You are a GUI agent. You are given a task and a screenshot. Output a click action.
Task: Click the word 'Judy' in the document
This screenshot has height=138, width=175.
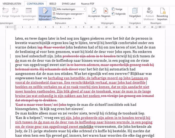18,131
